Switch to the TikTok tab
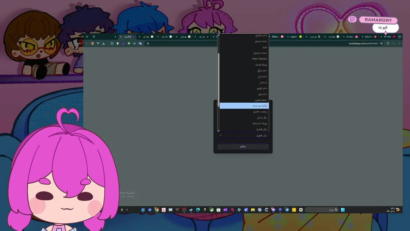410x231 pixels. [x=203, y=37]
